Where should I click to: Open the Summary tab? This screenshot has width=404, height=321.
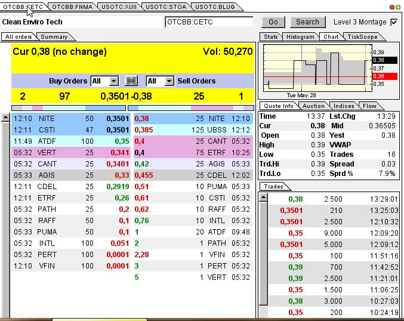[x=54, y=37]
